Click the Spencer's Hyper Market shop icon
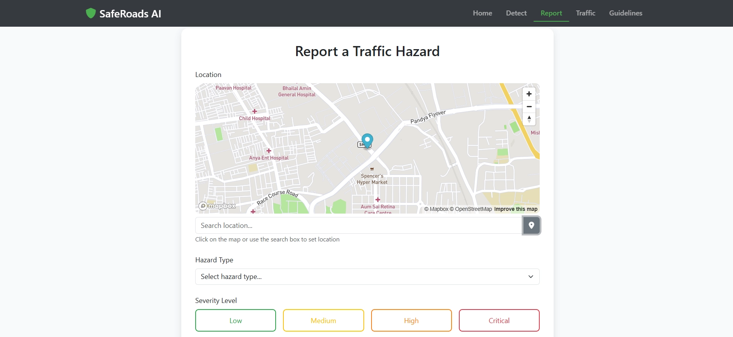Viewport: 733px width, 337px height. click(372, 169)
